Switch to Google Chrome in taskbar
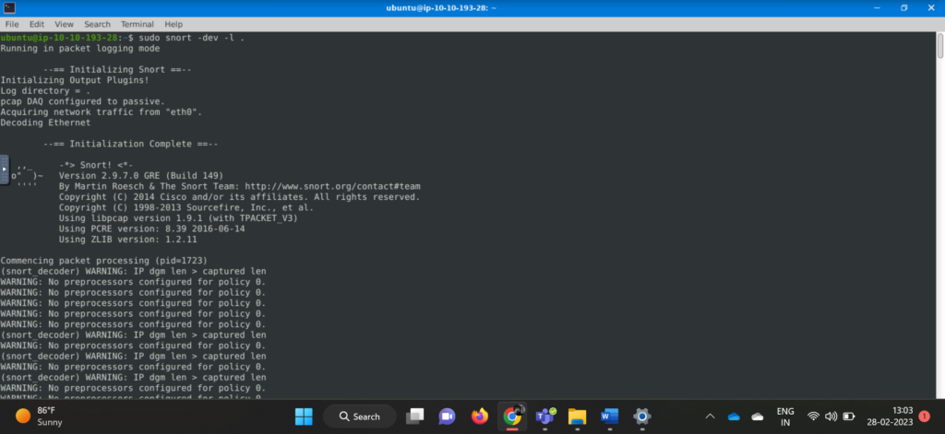Image resolution: width=945 pixels, height=434 pixels. tap(511, 416)
